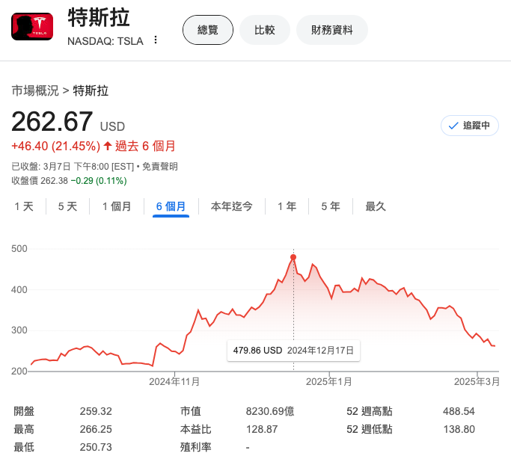This screenshot has height=456, width=511.
Task: Click the 本益比 value 128.87
Action: pos(262,429)
